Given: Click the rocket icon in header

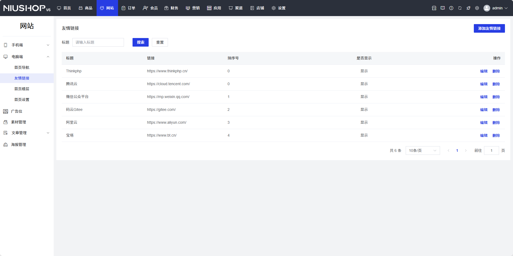Looking at the screenshot, I should [468, 8].
